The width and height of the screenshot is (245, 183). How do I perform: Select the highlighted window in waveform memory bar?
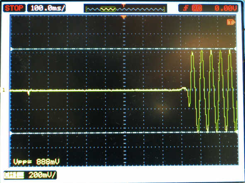(x=108, y=10)
